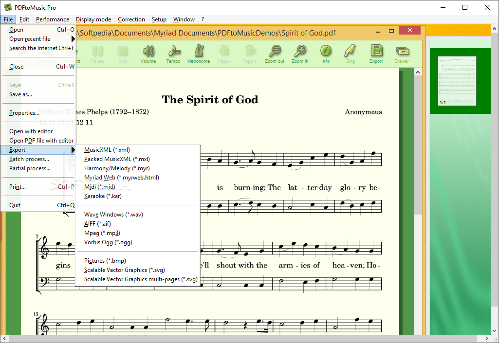Click the main window scroll-down arrow
499x343 pixels.
point(495,330)
